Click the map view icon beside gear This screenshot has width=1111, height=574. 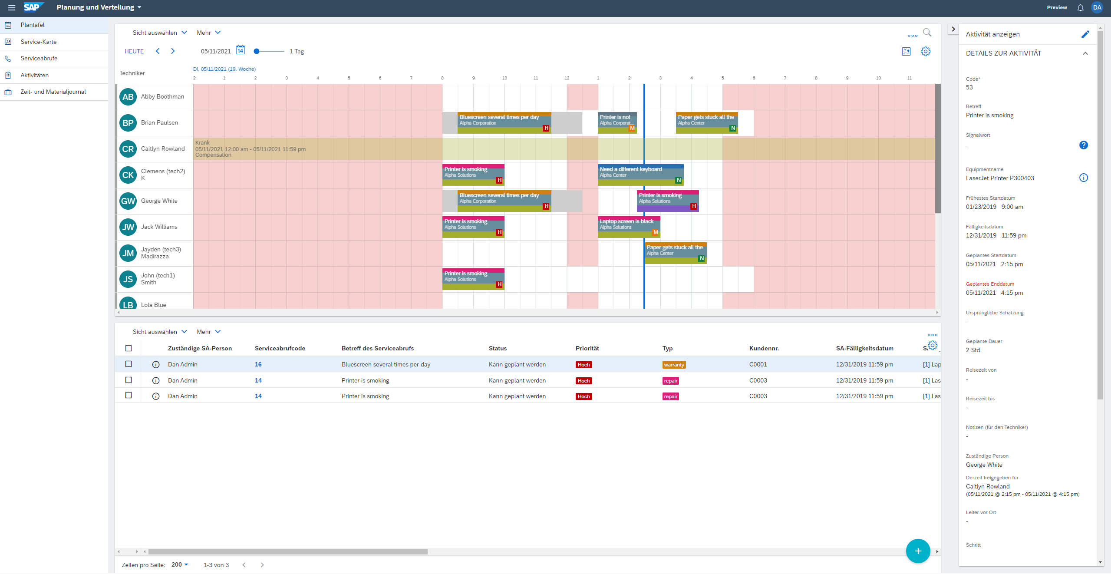point(906,51)
